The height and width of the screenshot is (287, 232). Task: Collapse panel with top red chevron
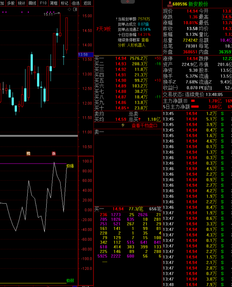coord(128,2)
